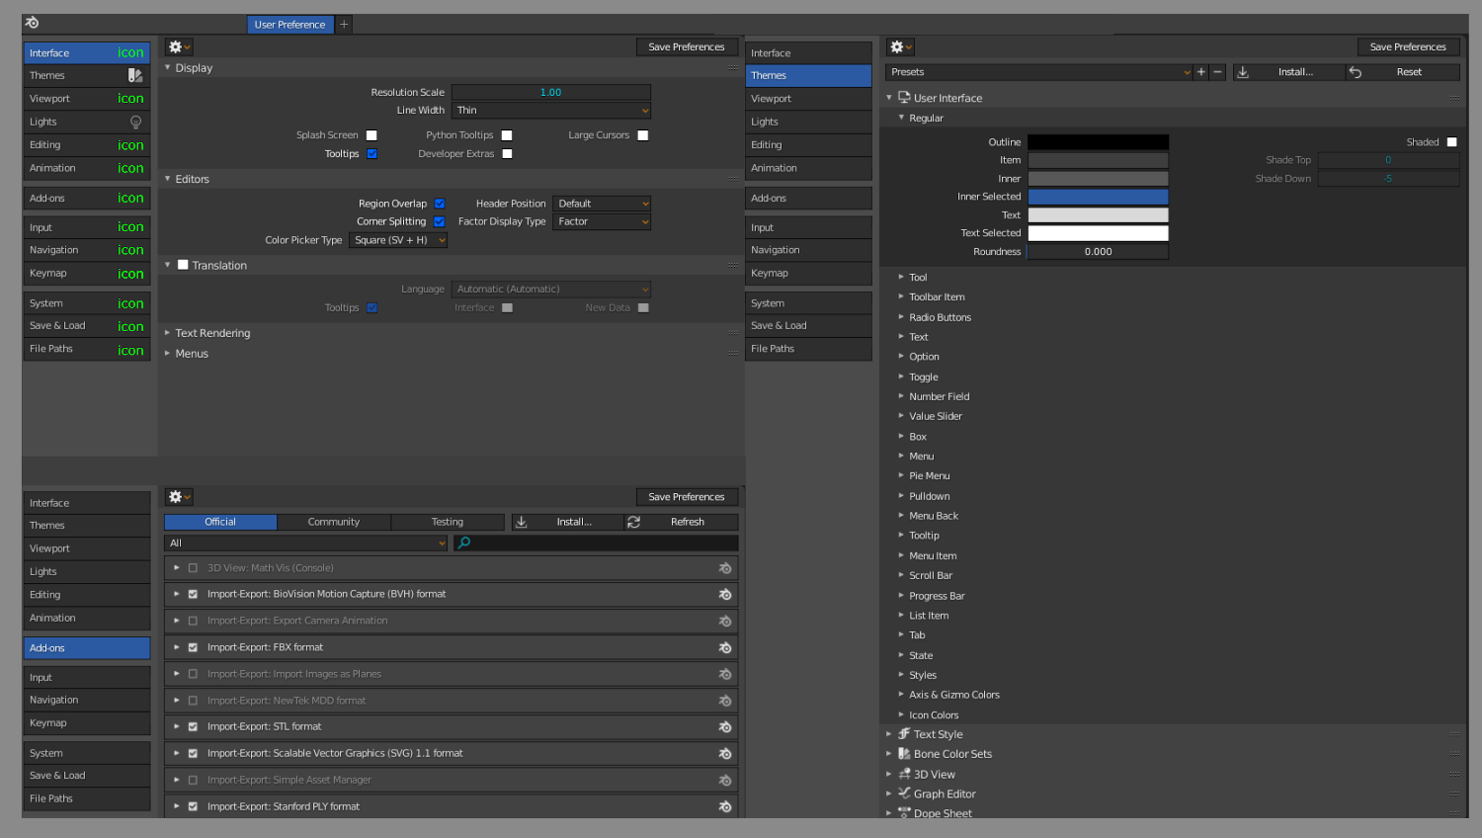Click the Blender icon on the FBX format row
This screenshot has width=1482, height=838.
click(725, 647)
